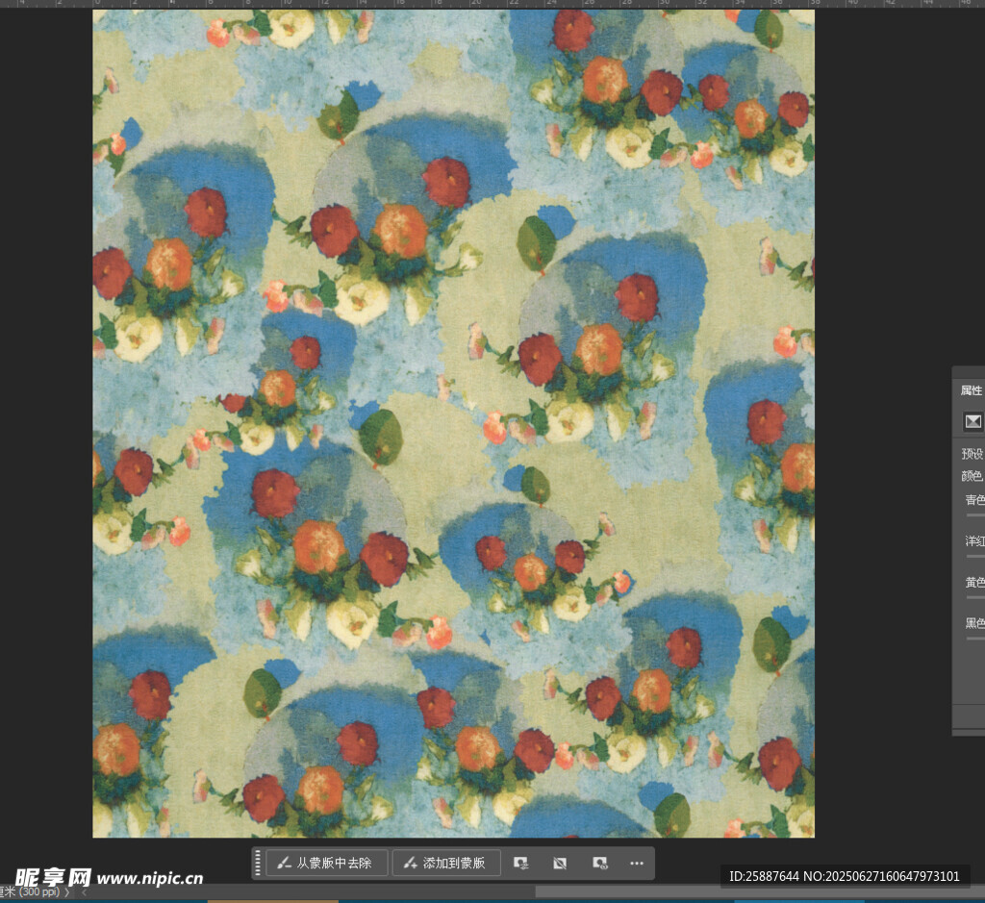Open the three-dot more options menu
The height and width of the screenshot is (903, 985).
(637, 863)
